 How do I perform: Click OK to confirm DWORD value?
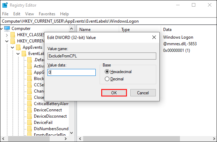click(114, 93)
